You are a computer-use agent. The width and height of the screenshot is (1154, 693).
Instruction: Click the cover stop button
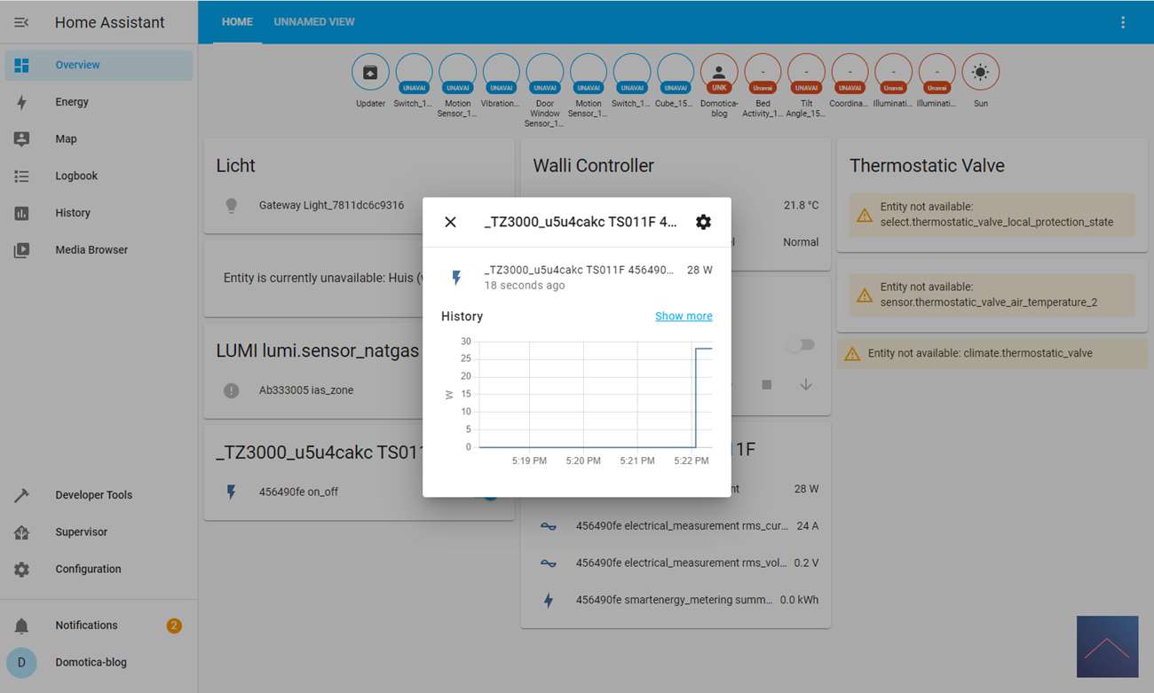click(x=767, y=385)
